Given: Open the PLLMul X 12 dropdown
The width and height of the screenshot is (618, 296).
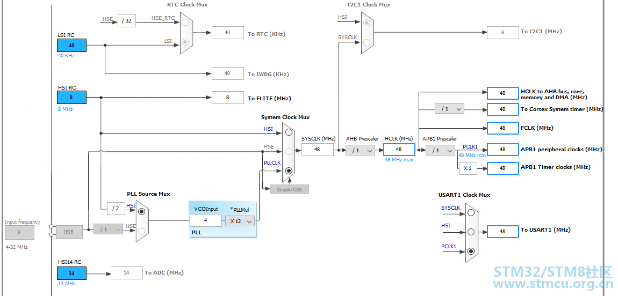Looking at the screenshot, I should 240,221.
